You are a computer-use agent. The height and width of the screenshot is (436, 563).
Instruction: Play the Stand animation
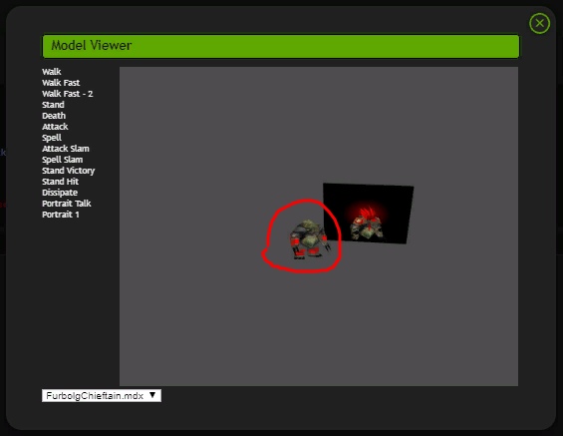[53, 105]
